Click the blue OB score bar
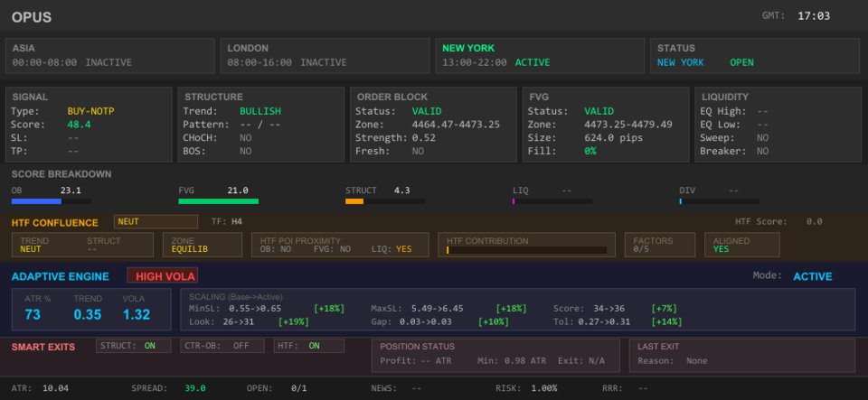The image size is (868, 400). 36,201
